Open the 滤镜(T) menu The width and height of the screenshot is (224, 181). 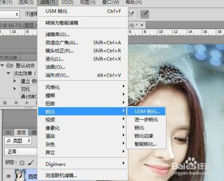click(x=47, y=2)
